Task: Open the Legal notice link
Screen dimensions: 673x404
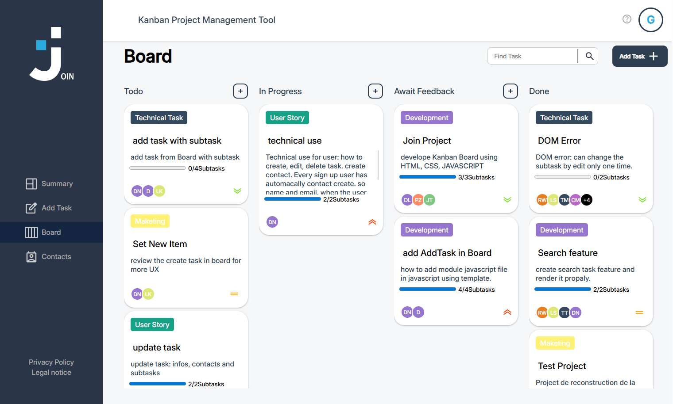Action: (x=51, y=372)
